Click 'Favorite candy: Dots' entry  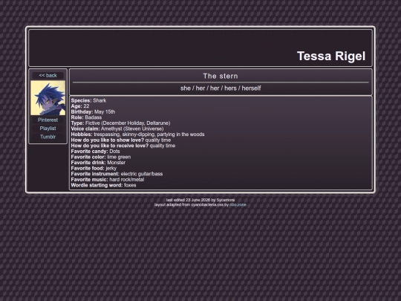pos(95,152)
